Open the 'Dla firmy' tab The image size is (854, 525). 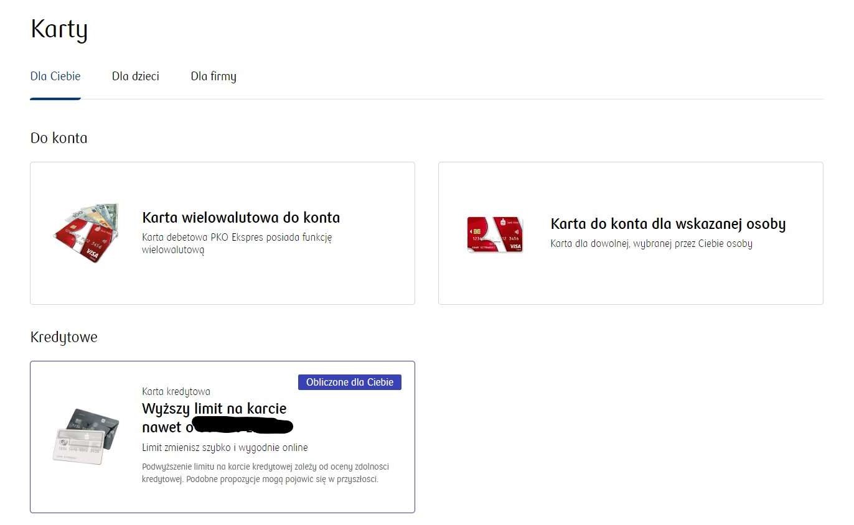[213, 77]
